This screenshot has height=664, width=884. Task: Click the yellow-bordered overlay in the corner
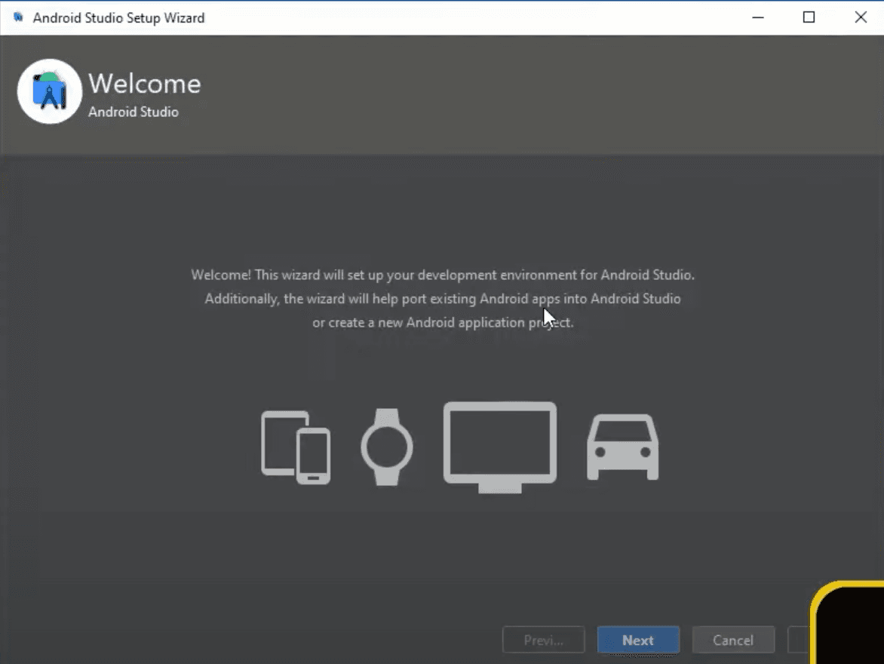point(852,626)
